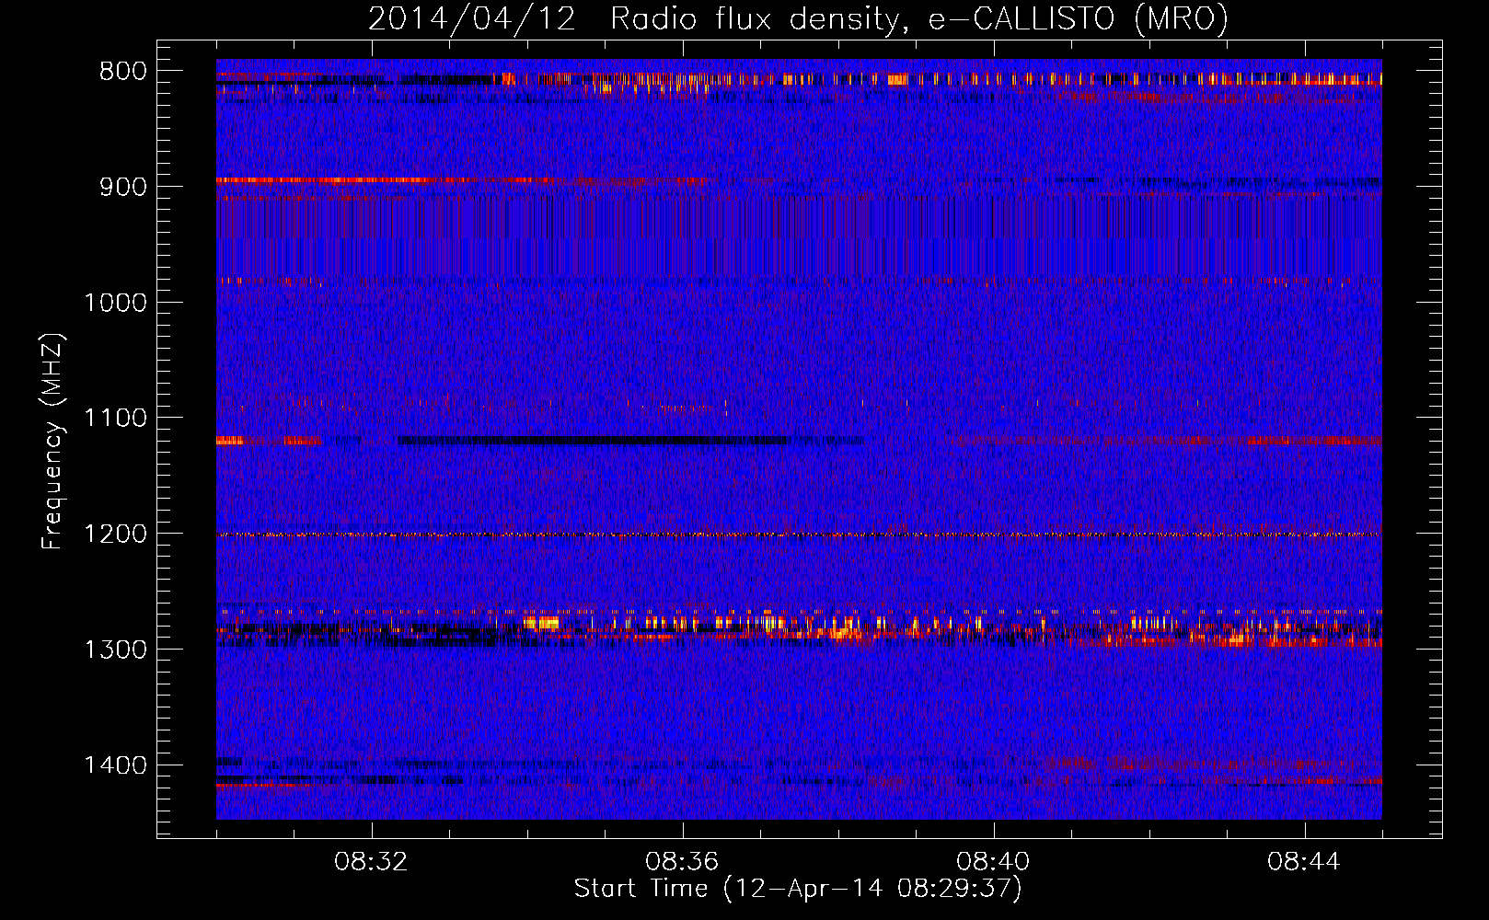This screenshot has width=1489, height=920.
Task: Click the 1300 frequency tick label
Action: [x=115, y=650]
